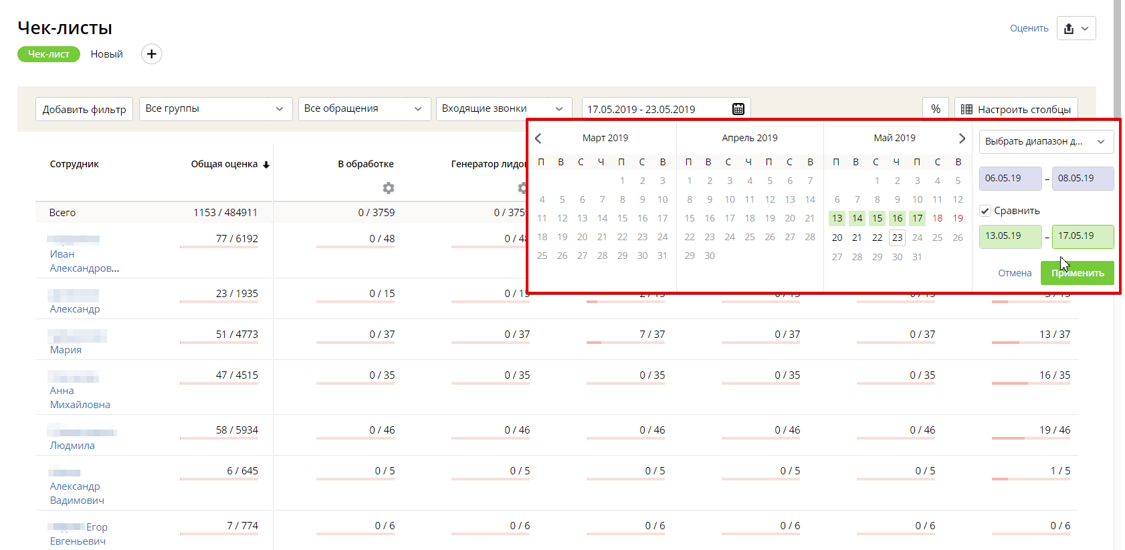Image resolution: width=1125 pixels, height=550 pixels.
Task: Select May 23 in the calendar
Action: coord(897,238)
